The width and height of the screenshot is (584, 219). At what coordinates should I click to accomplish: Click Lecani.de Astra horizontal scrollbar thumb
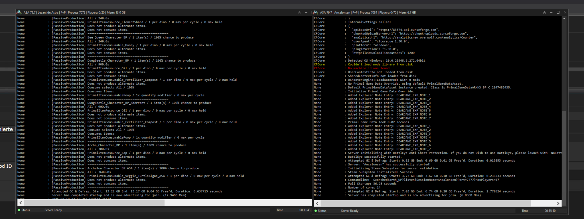pyautogui.click(x=94, y=203)
